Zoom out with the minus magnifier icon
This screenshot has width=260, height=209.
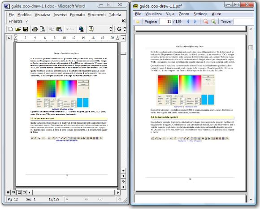[206, 22]
